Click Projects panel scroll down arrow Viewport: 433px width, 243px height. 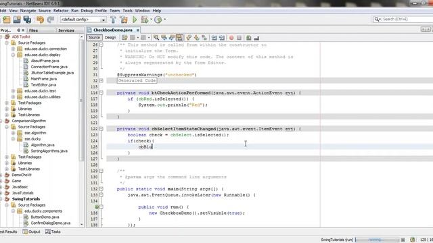pos(81,224)
